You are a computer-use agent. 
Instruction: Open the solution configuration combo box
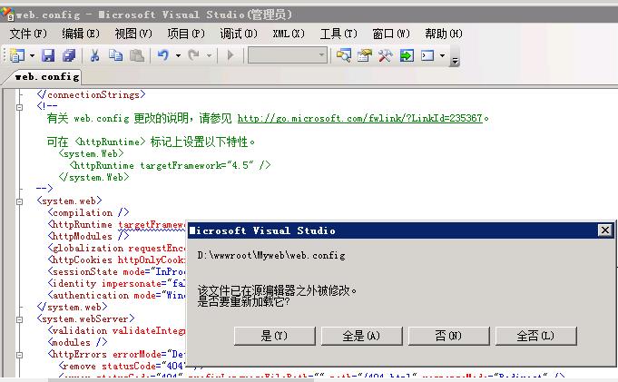click(x=288, y=55)
